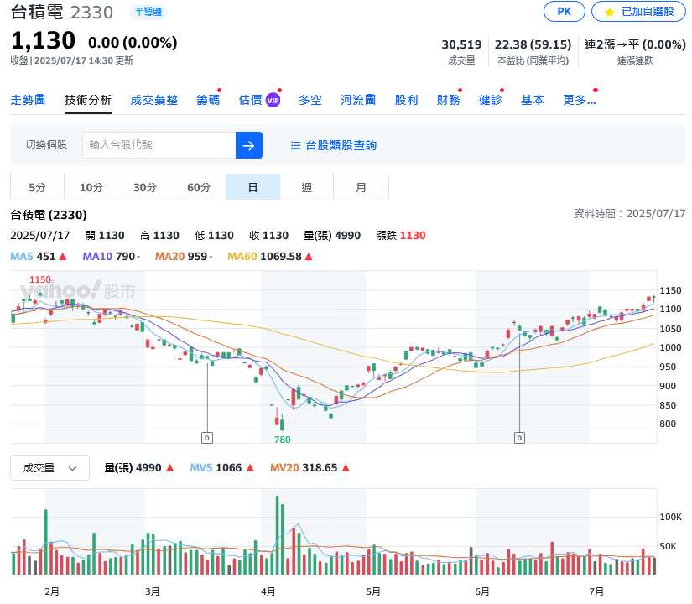This screenshot has width=692, height=604.
Task: Open the 健診 tab
Action: point(491,100)
